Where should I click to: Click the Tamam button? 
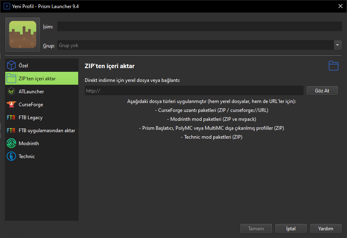(x=256, y=229)
